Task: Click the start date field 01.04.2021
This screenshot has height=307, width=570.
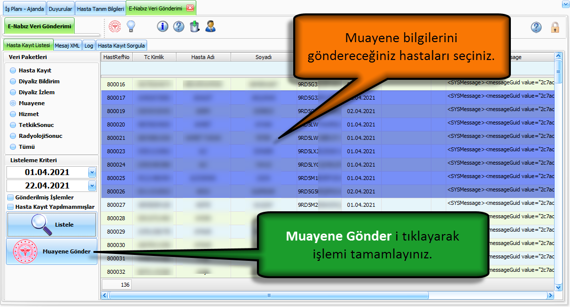Action: point(47,173)
